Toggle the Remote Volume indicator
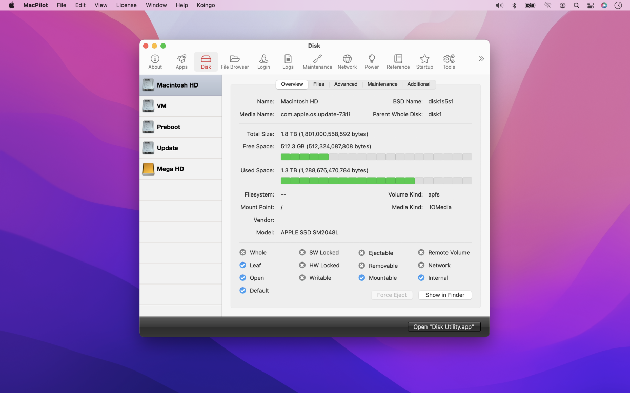Image resolution: width=630 pixels, height=393 pixels. 421,252
